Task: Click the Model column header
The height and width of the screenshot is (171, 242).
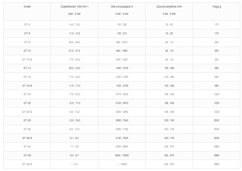Action: coord(27,7)
